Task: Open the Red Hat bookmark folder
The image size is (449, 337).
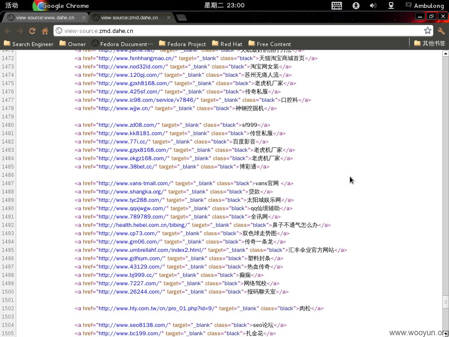Action: pos(227,44)
